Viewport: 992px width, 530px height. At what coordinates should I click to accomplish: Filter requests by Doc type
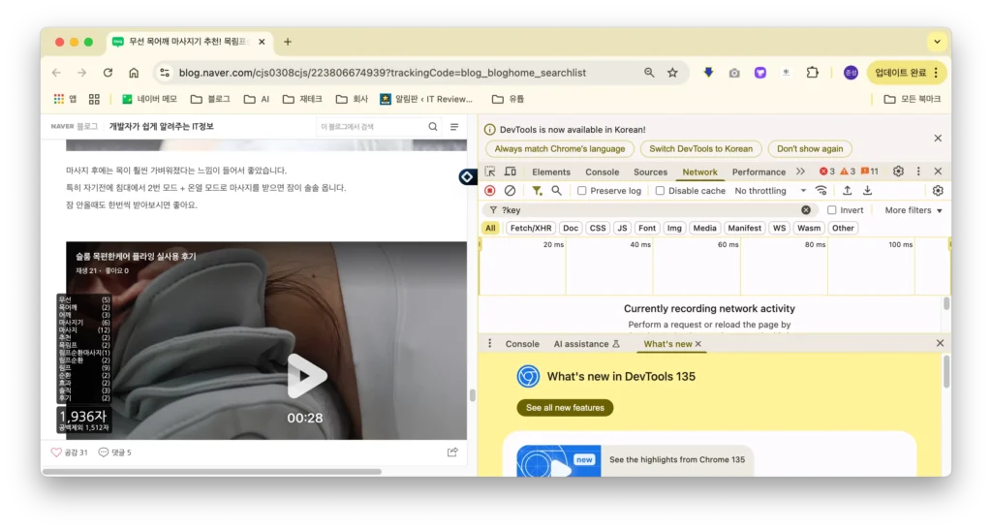(x=571, y=229)
